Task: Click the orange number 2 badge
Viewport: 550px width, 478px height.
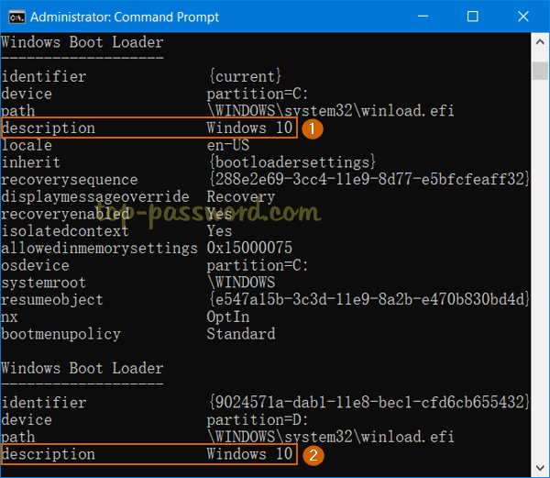Action: 313,454
